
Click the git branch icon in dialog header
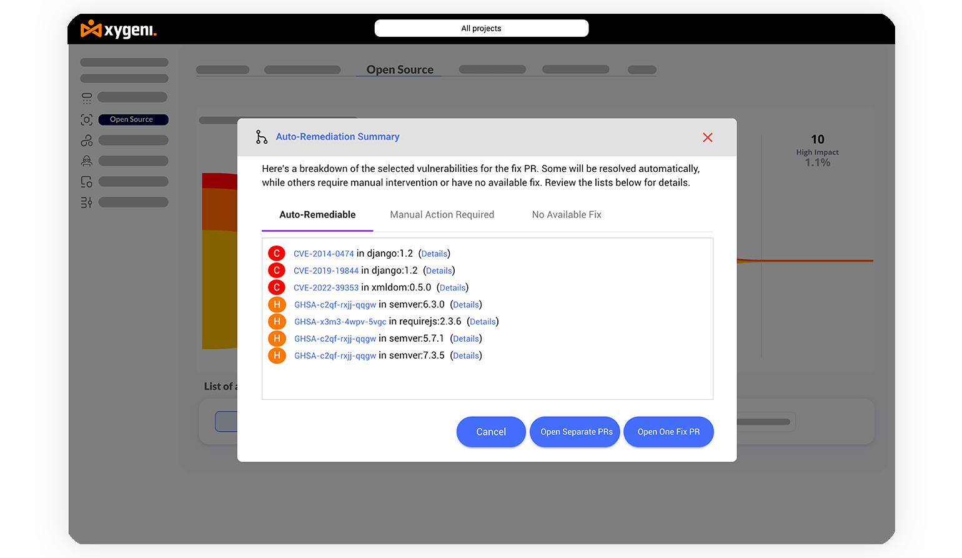(x=261, y=137)
